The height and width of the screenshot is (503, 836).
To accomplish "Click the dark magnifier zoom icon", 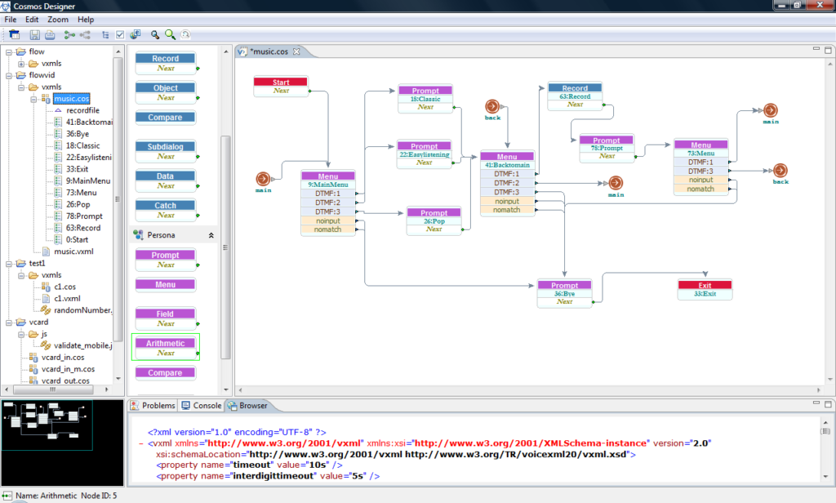I will coord(155,34).
